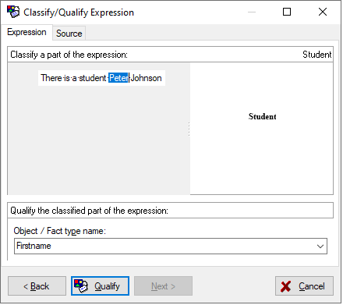Screen dimensions: 343x305
Task: Switch to the Source tab
Action: 69,34
